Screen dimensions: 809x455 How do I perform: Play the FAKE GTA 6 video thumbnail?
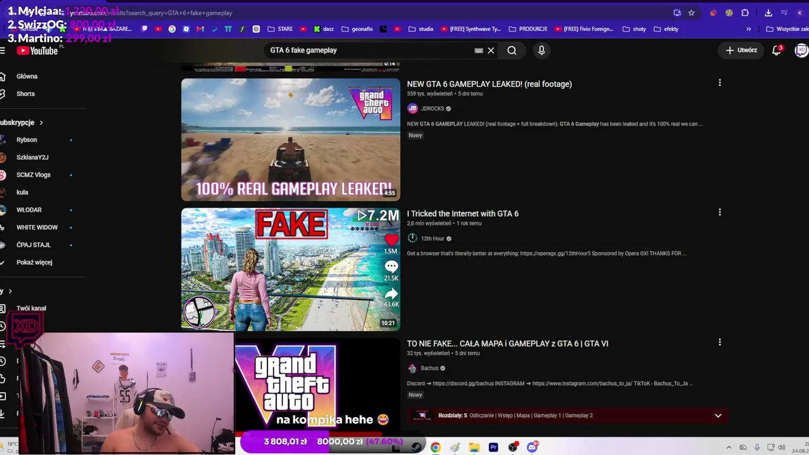pyautogui.click(x=291, y=269)
